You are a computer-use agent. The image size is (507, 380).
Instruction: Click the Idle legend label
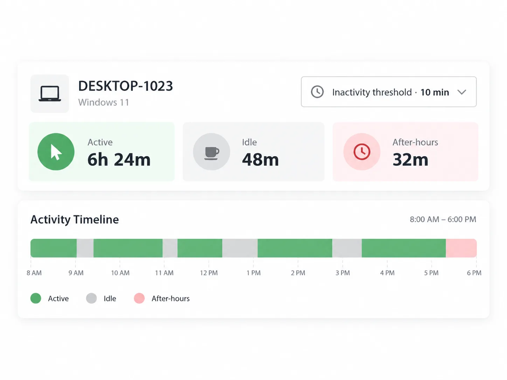point(110,298)
